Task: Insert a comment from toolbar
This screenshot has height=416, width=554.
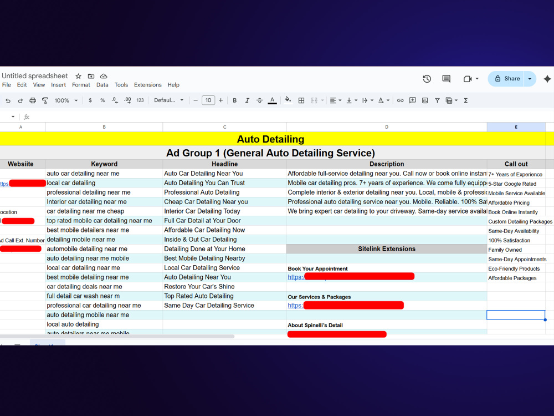Action: [x=412, y=100]
